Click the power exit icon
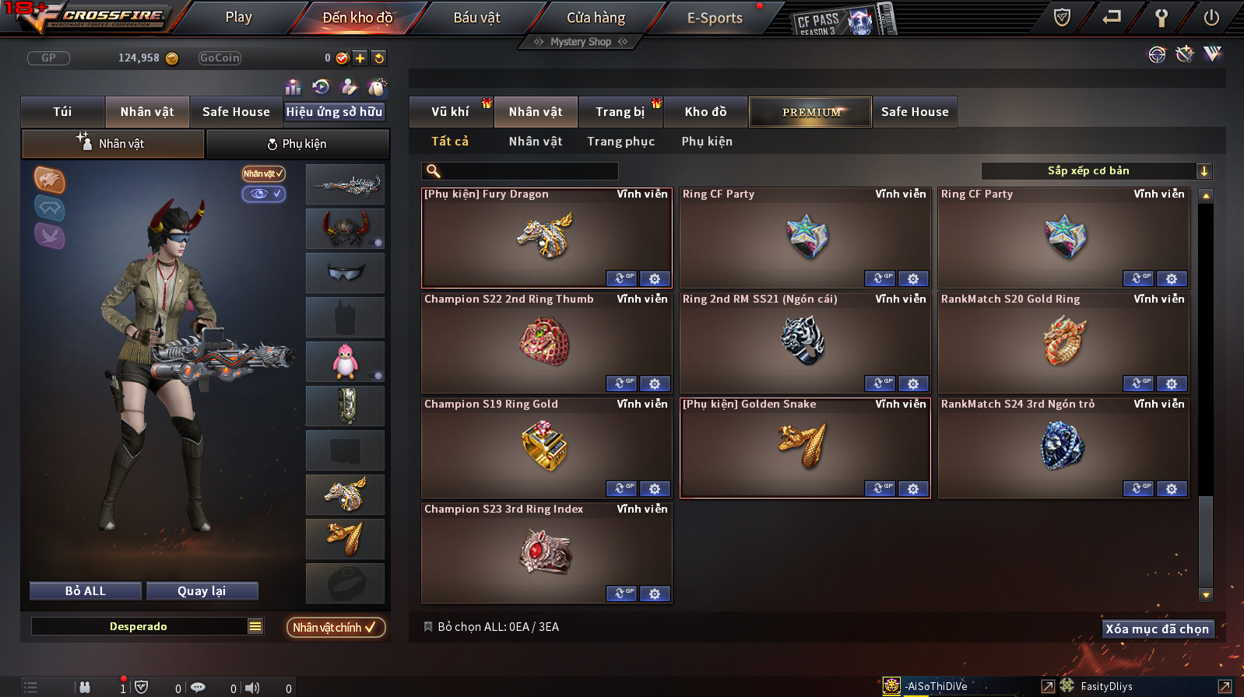 click(x=1211, y=17)
